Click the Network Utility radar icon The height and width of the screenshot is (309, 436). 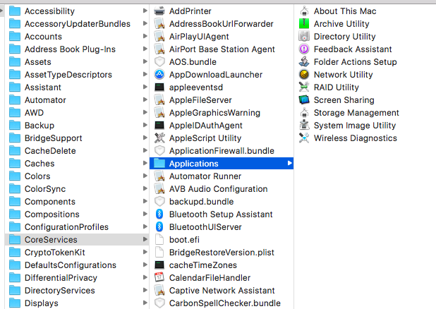(x=304, y=75)
